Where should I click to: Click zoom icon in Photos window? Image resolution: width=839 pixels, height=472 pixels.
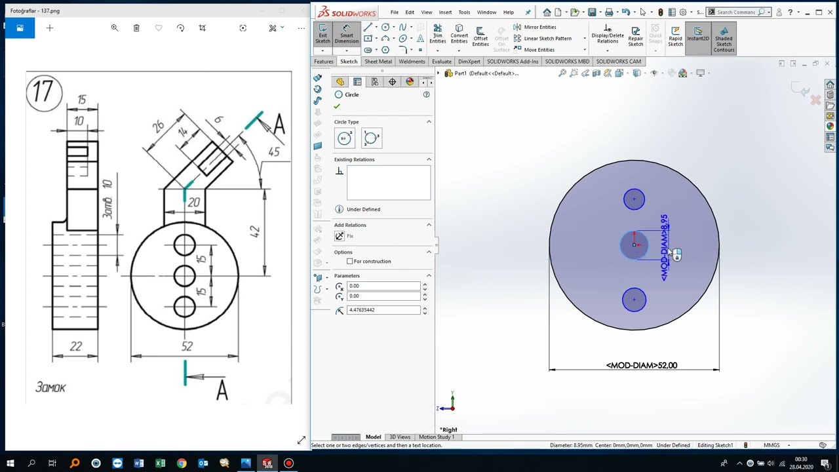115,28
